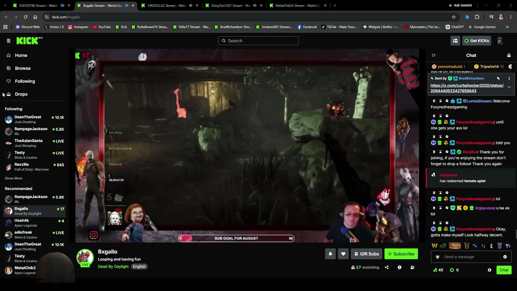Click the KICK logo in the header
Screen dimensions: 517x291
[x=29, y=40]
